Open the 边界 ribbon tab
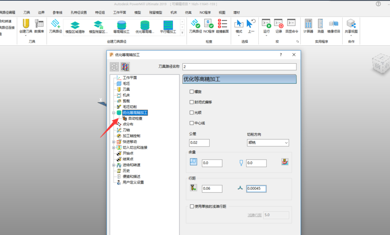 click(41, 13)
